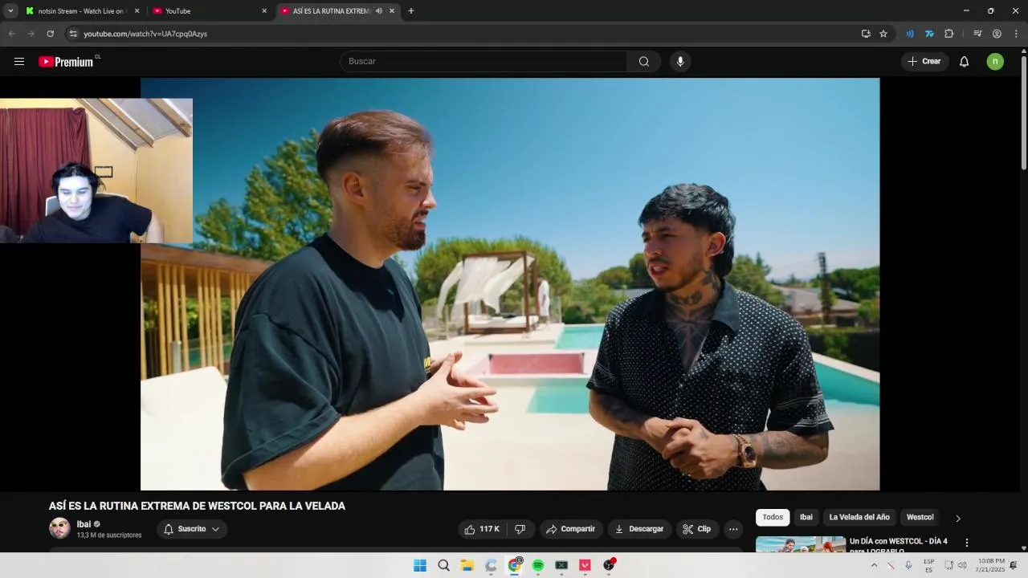
Task: Open the Ibai channel name link
Action: click(84, 524)
